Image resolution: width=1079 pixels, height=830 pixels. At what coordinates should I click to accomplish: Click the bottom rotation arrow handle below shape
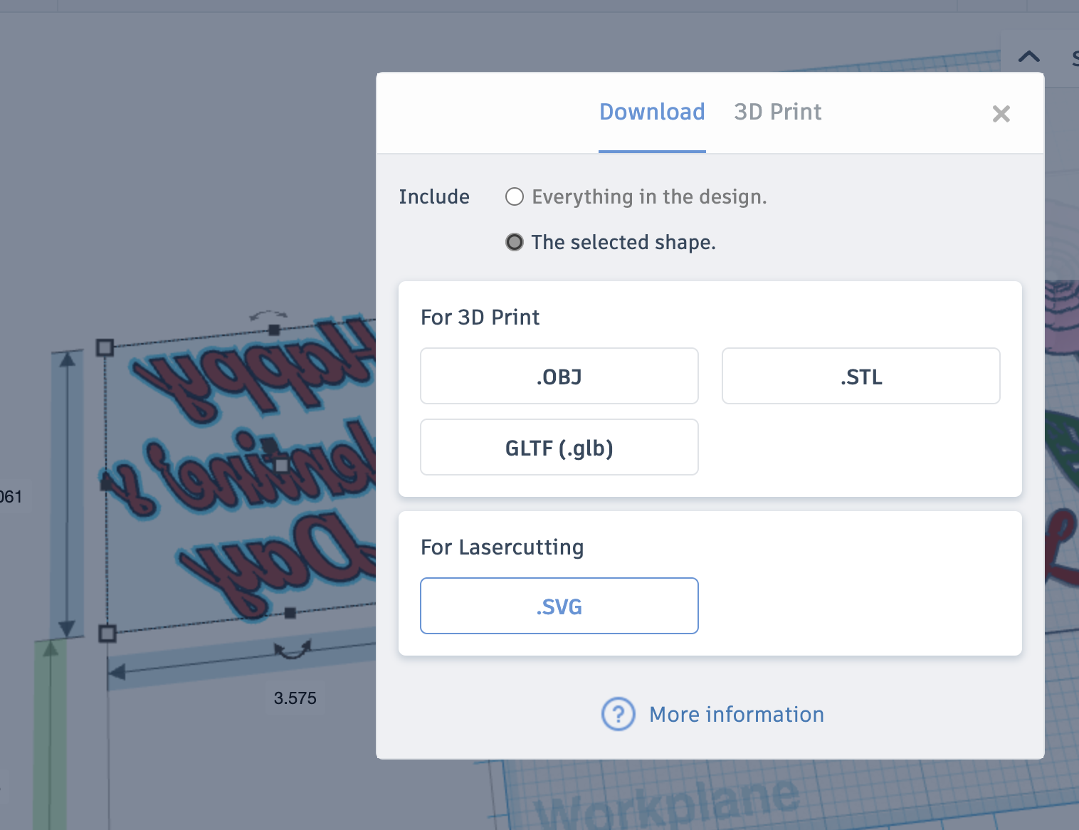(293, 649)
